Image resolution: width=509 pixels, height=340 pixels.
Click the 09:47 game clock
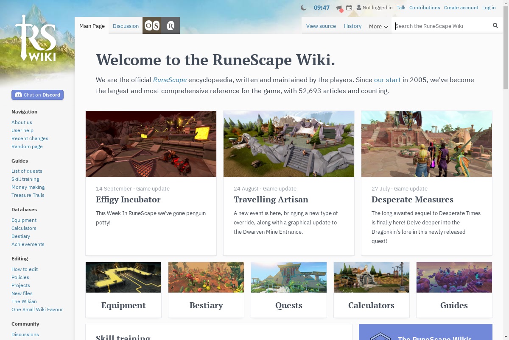pos(322,8)
